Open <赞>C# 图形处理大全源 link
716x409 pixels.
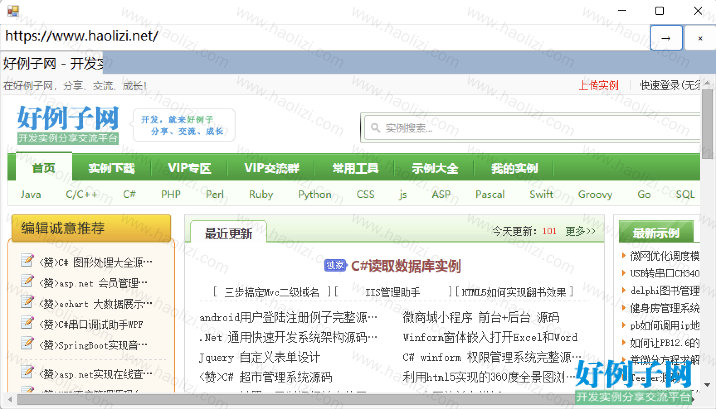[96, 262]
